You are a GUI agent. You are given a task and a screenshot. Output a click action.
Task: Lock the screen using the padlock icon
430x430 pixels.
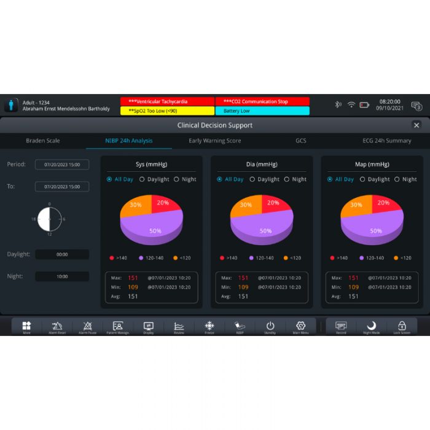[x=402, y=326]
